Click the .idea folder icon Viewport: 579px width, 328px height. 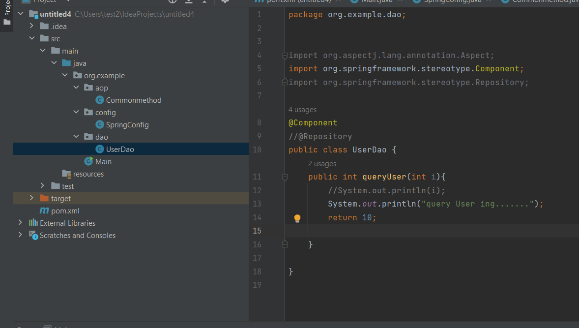pyautogui.click(x=44, y=26)
